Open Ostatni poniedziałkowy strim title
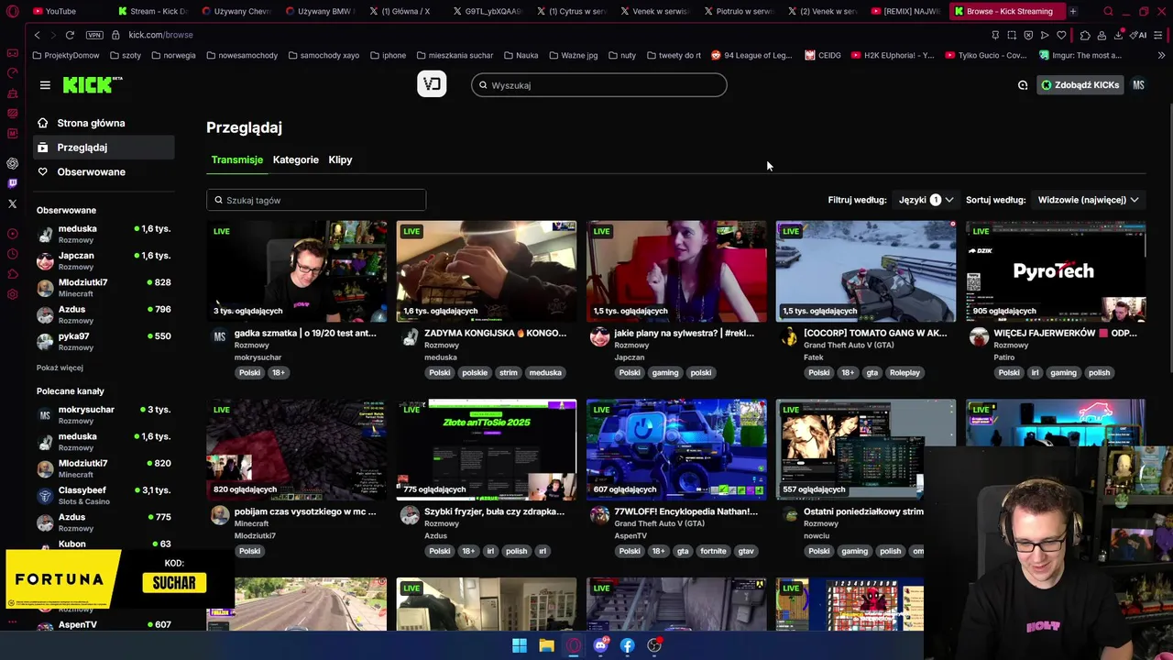This screenshot has height=660, width=1173. point(863,511)
